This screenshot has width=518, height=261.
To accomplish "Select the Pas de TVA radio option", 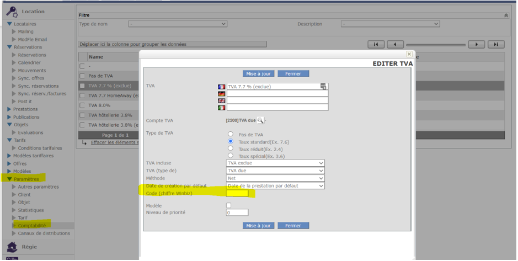I will pos(231,134).
